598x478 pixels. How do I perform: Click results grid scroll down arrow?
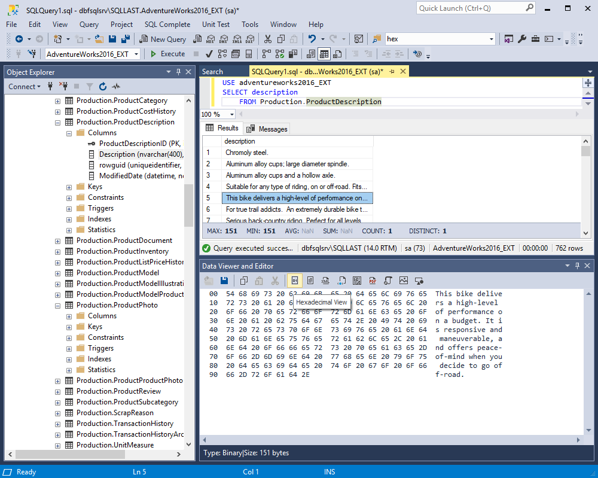click(586, 233)
